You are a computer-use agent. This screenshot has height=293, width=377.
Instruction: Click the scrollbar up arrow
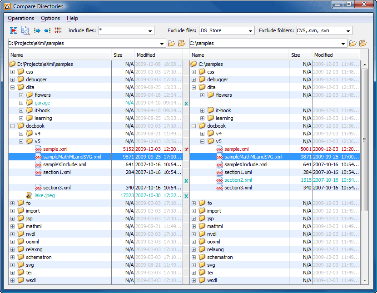coord(364,65)
